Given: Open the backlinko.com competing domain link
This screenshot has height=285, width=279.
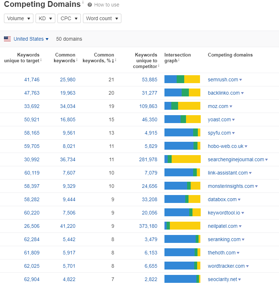Looking at the screenshot, I should (224, 93).
